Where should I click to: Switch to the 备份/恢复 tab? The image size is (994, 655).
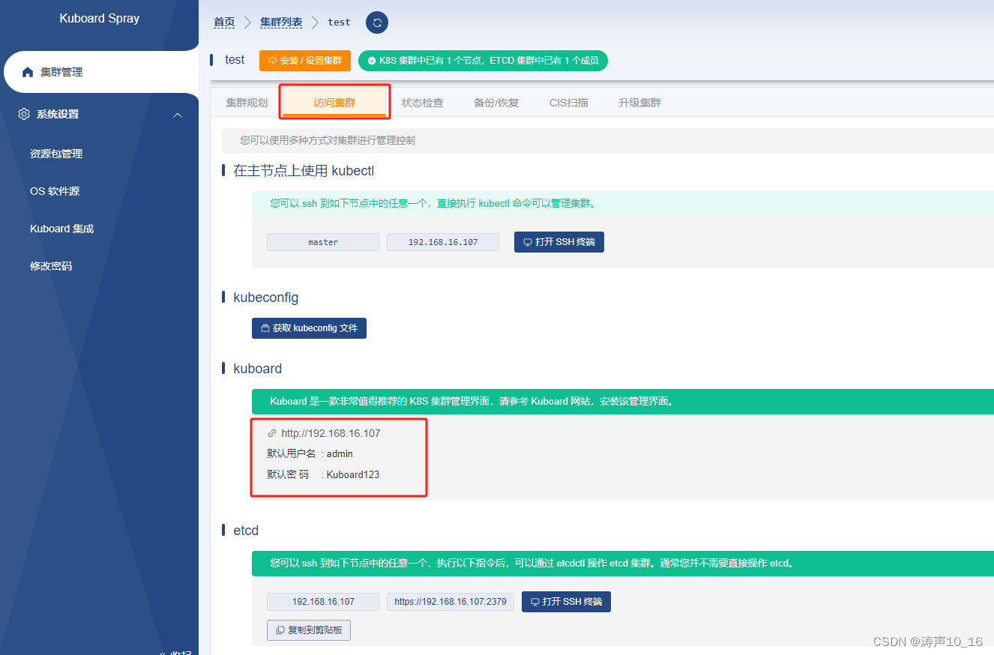click(496, 103)
